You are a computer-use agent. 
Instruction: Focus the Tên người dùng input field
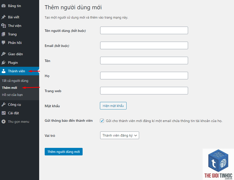click(144, 30)
